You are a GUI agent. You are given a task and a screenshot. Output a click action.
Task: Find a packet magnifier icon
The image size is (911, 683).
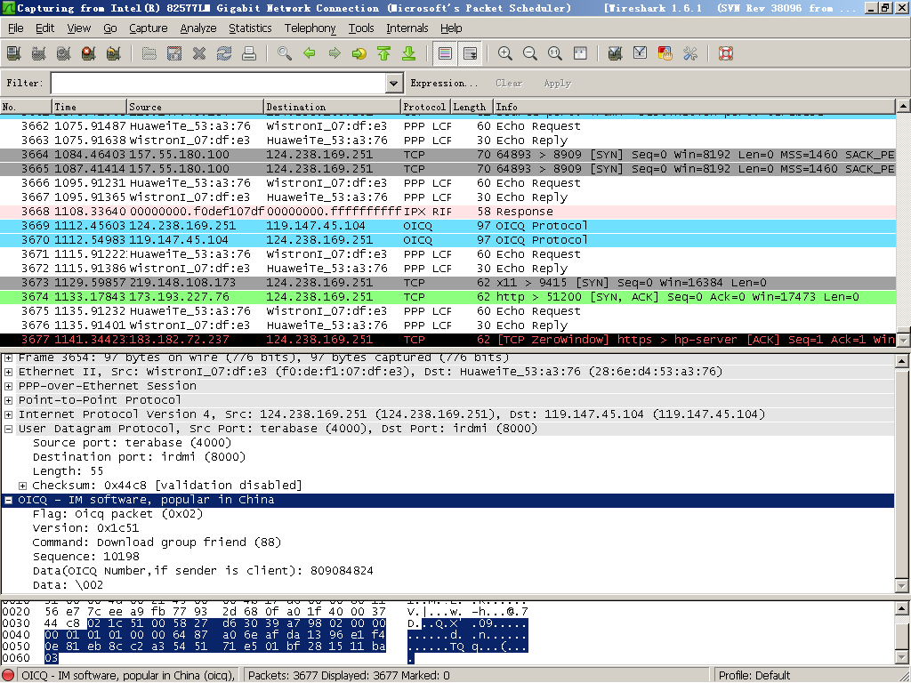285,53
